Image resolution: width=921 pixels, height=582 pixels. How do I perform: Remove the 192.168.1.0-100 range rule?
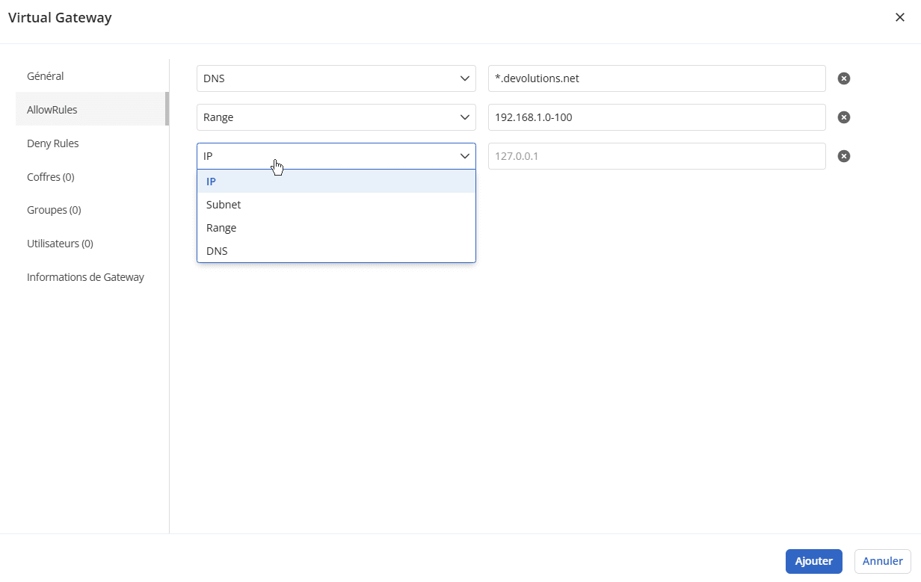843,117
